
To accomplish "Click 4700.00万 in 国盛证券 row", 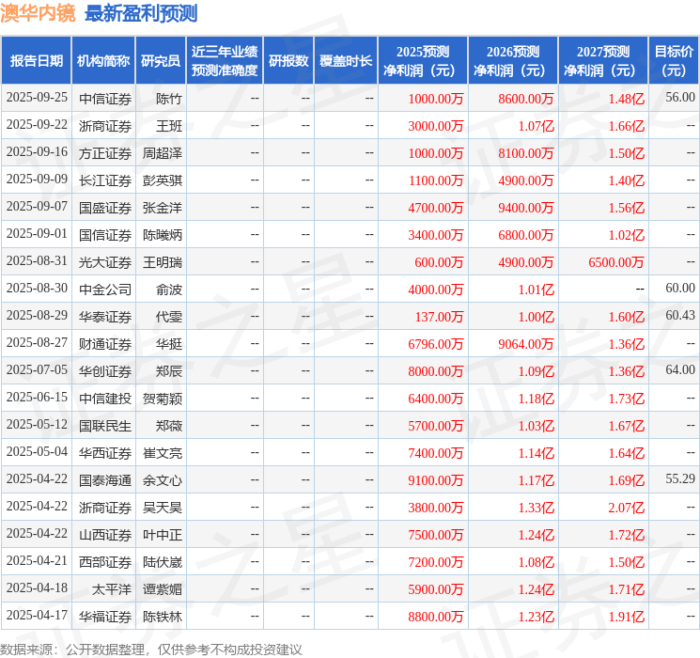I will click(x=435, y=208).
